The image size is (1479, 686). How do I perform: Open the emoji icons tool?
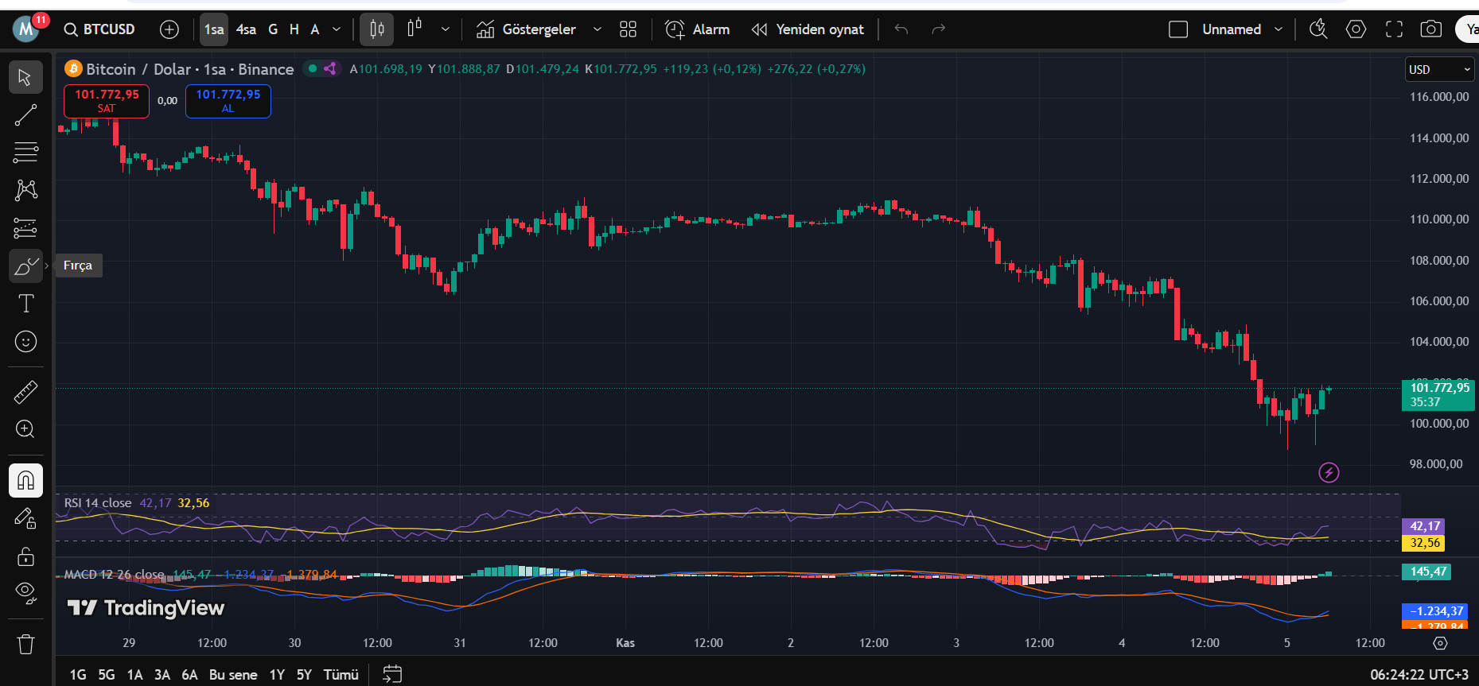[25, 342]
